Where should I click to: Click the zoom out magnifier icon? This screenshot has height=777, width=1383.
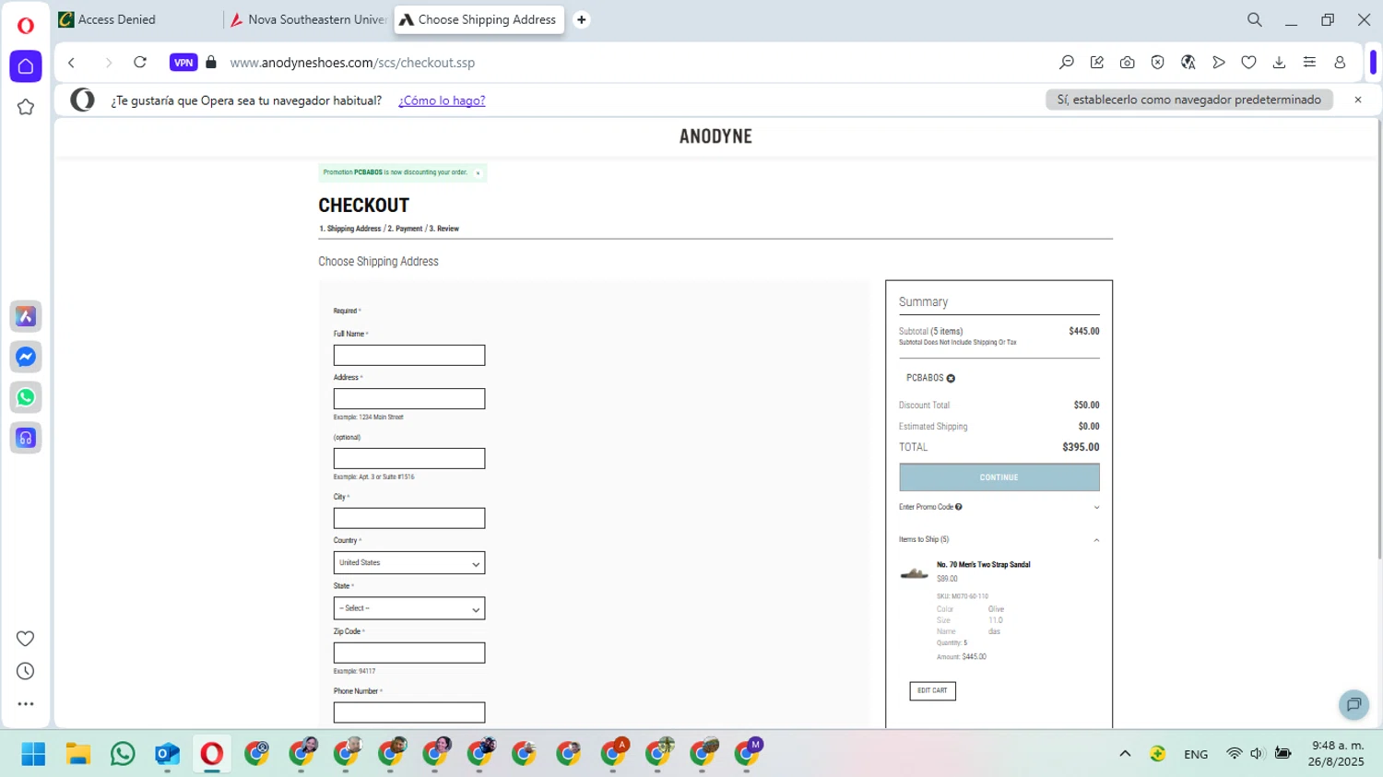click(1067, 63)
